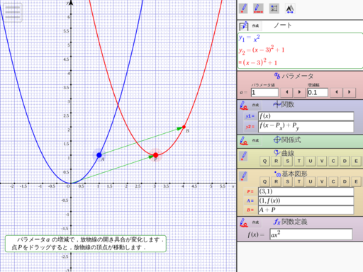363x272 pixels.
Task: Click the note create pencil icon
Action: 244,25
